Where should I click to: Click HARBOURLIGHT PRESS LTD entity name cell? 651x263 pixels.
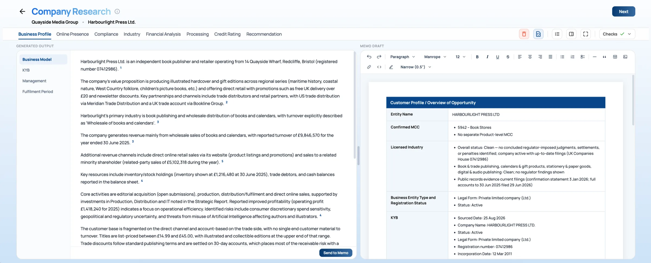click(x=526, y=114)
